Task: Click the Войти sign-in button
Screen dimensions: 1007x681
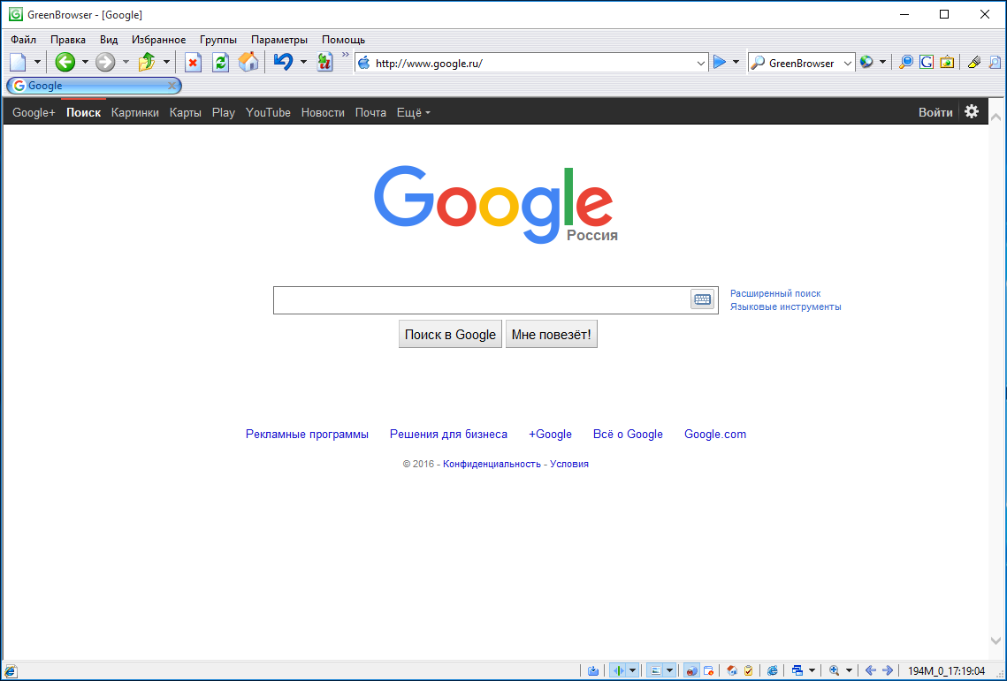Action: point(935,112)
